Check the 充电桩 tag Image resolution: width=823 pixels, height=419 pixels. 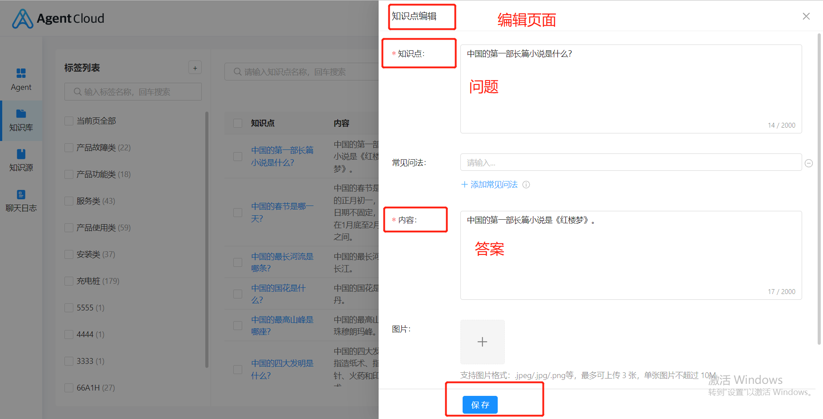point(69,281)
